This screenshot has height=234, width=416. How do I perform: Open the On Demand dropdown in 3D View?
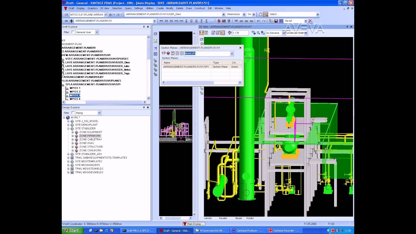pos(283,33)
